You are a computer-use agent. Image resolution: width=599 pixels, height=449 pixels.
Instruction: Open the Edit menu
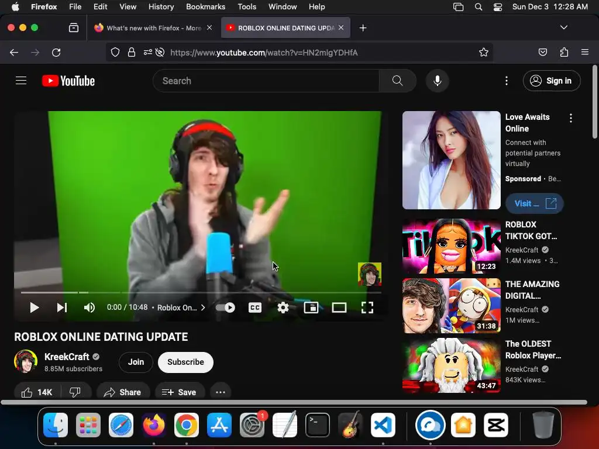coord(100,6)
